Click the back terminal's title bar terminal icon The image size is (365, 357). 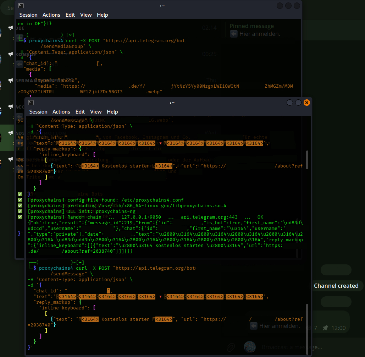click(x=21, y=6)
